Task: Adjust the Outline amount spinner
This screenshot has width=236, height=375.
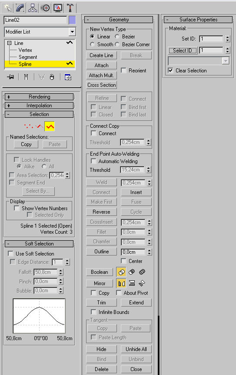Action: point(149,252)
